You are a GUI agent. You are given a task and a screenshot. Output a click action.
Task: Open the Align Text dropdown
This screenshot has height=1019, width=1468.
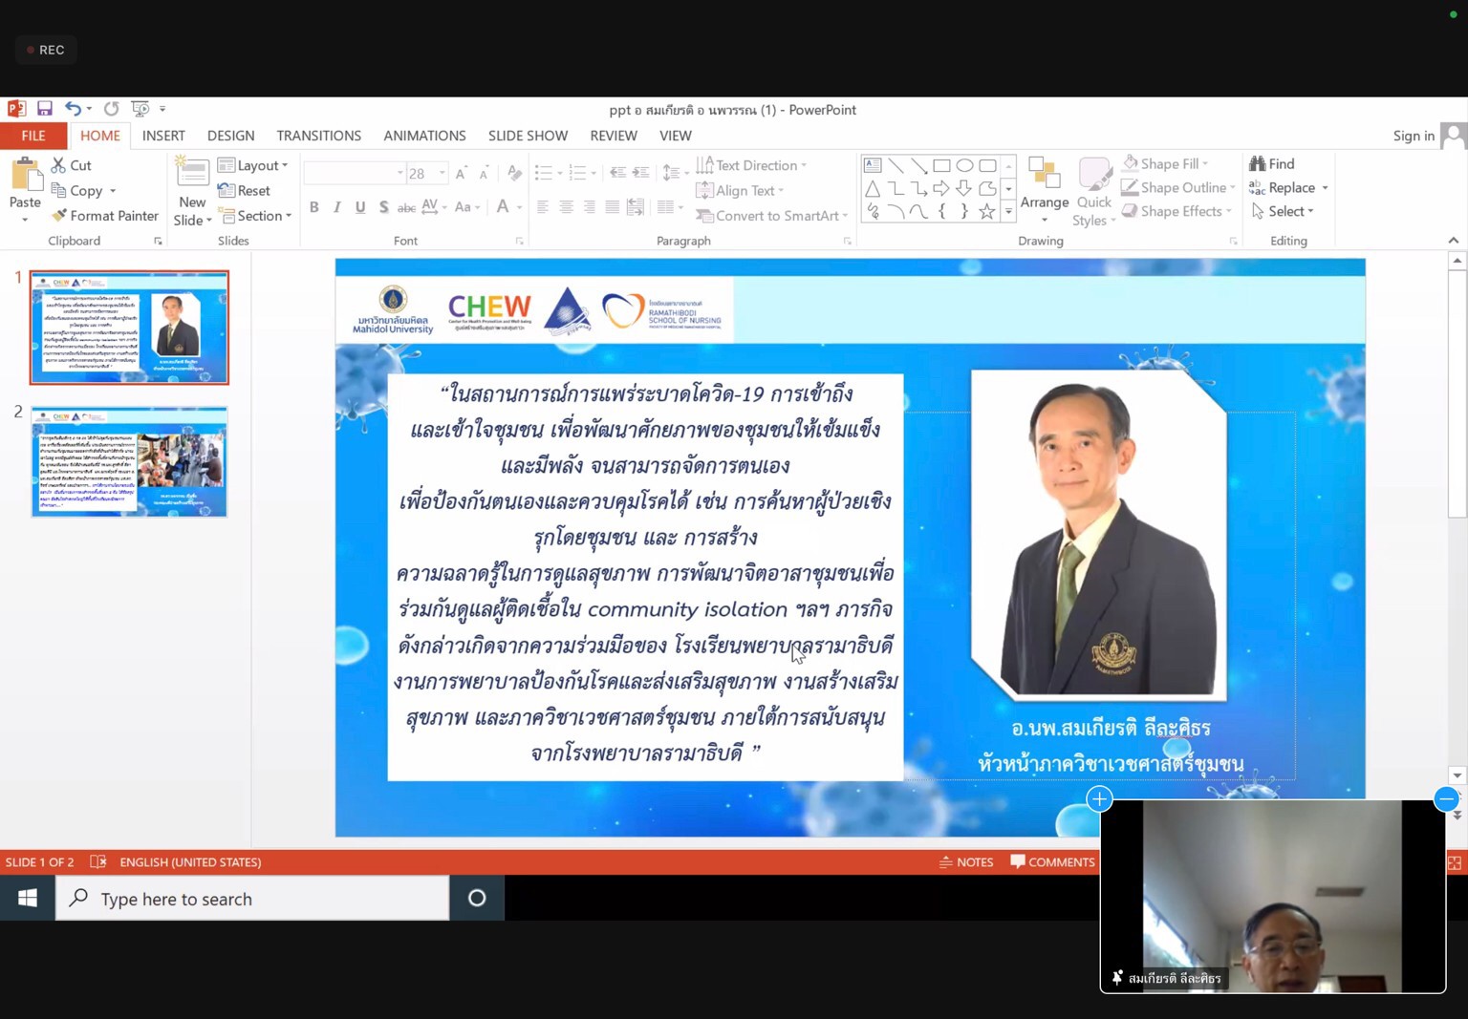pyautogui.click(x=741, y=191)
